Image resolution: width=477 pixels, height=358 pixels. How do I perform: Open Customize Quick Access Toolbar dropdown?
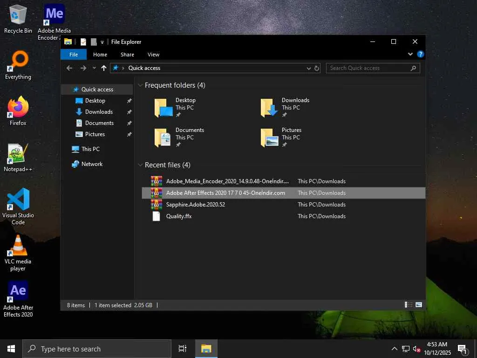[102, 42]
